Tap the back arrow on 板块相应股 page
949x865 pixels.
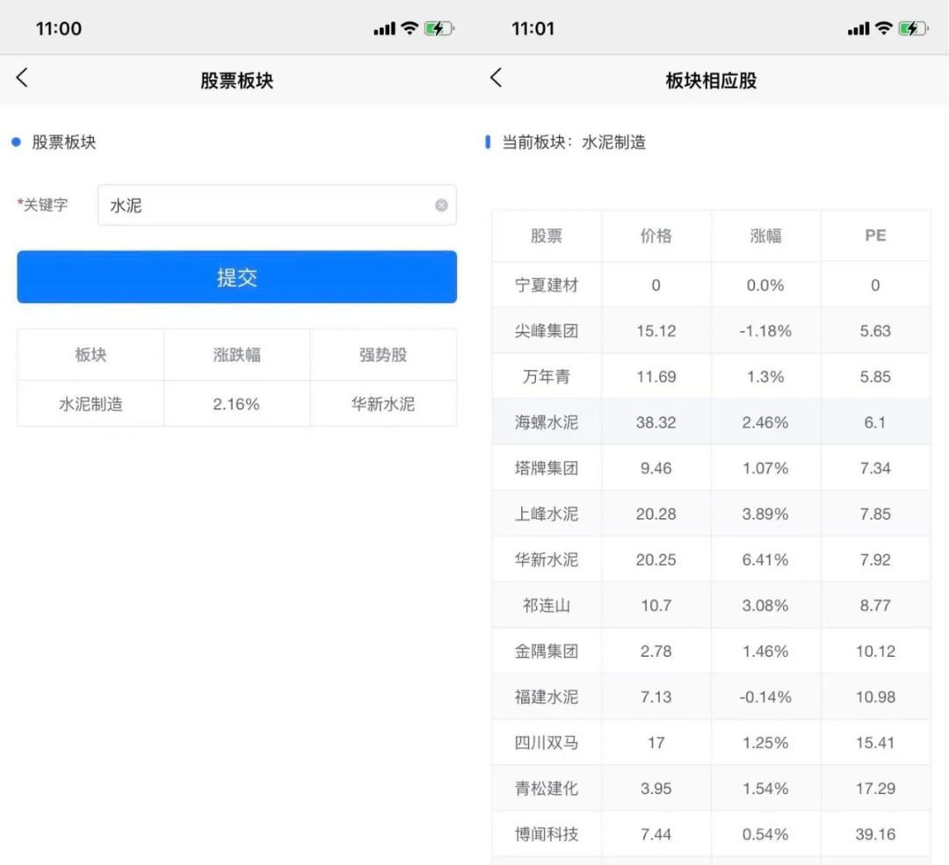tap(495, 78)
